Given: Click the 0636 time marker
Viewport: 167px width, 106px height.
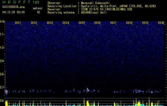Looking at the screenshot, I should 97,23.
